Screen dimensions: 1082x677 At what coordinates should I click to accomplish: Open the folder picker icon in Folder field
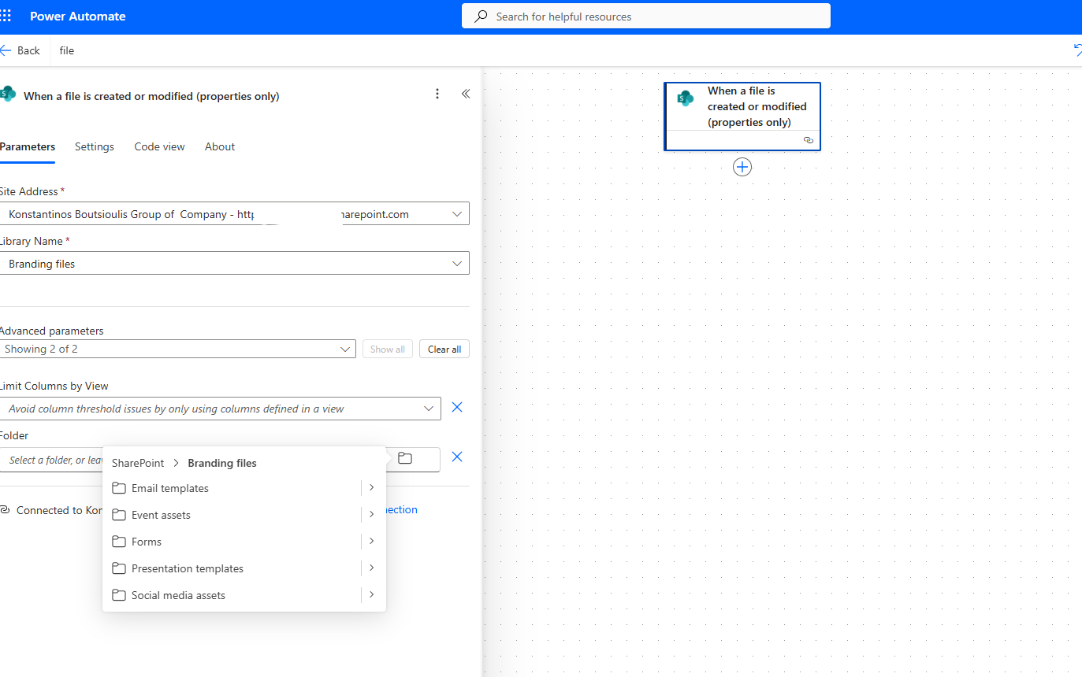coord(405,459)
